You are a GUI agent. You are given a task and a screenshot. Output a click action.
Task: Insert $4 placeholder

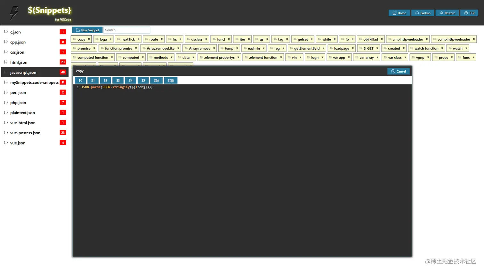pyautogui.click(x=131, y=81)
